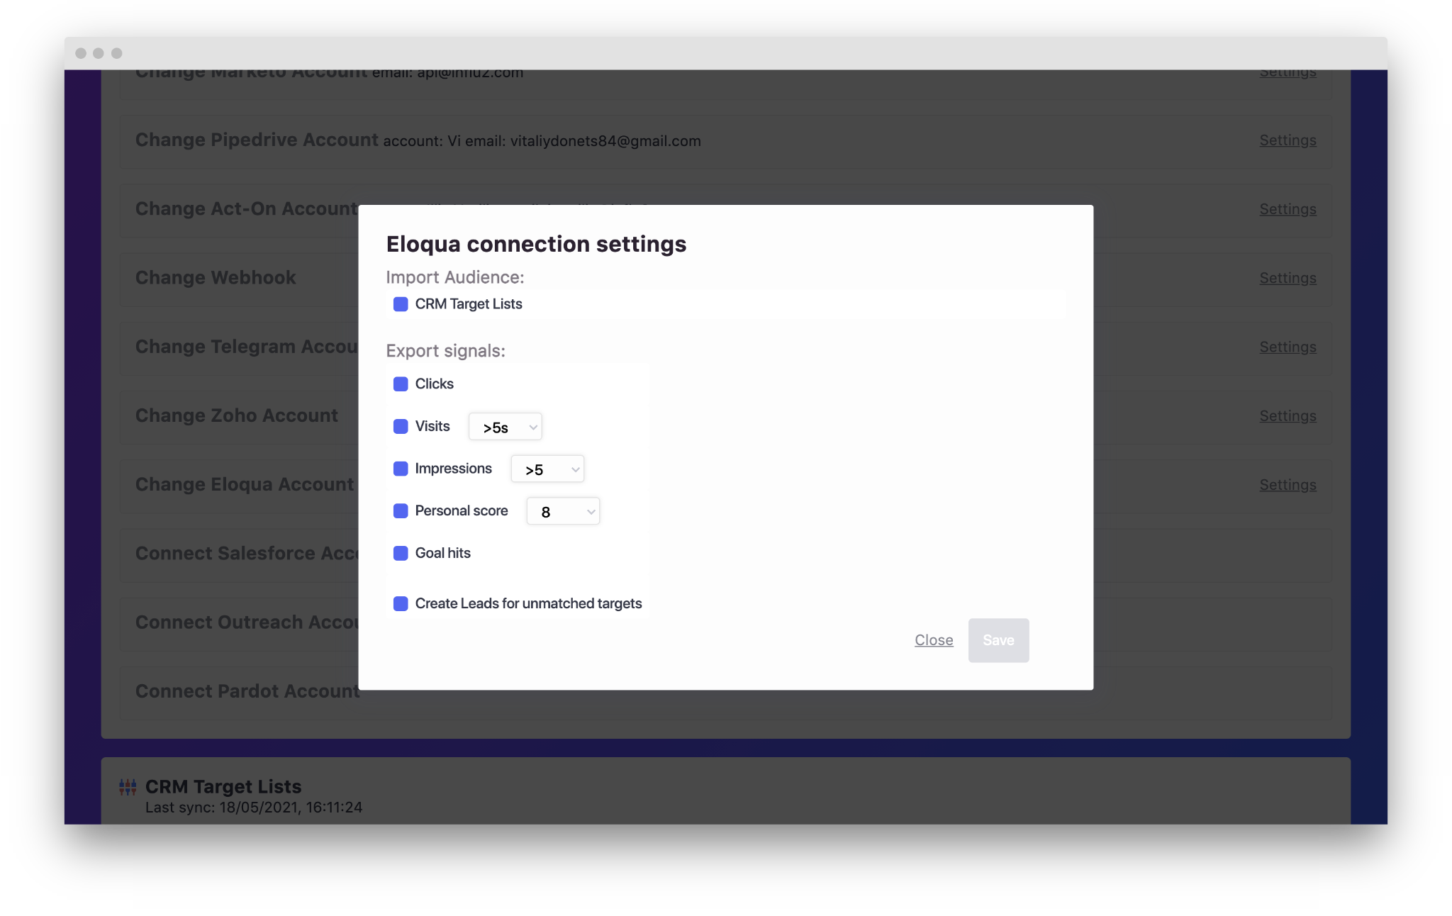Screen dimensions: 1452x916
Task: Click the Close link in dialog
Action: click(x=934, y=640)
